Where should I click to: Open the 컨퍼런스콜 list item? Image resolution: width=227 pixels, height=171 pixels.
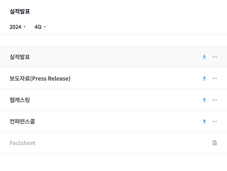click(x=22, y=121)
